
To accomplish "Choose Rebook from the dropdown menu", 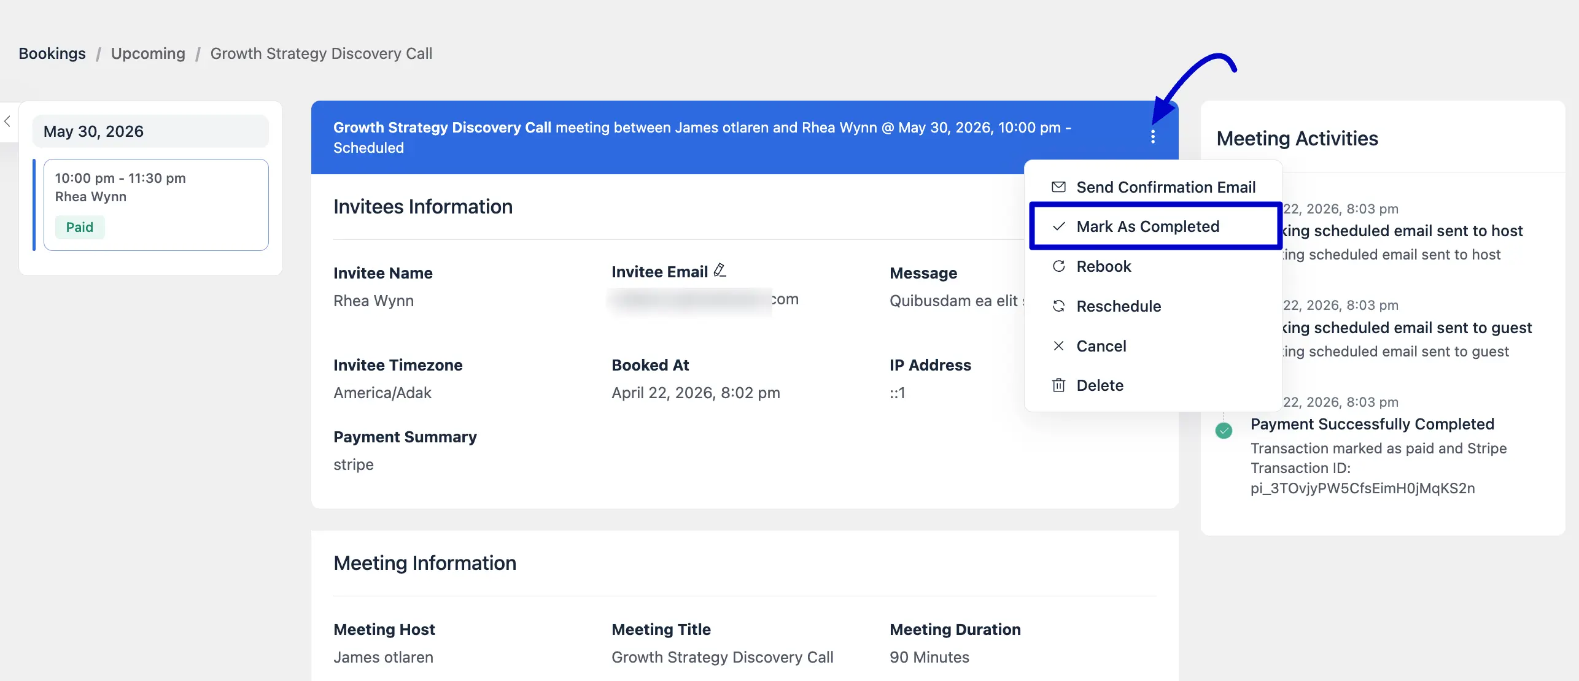I will (1153, 266).
